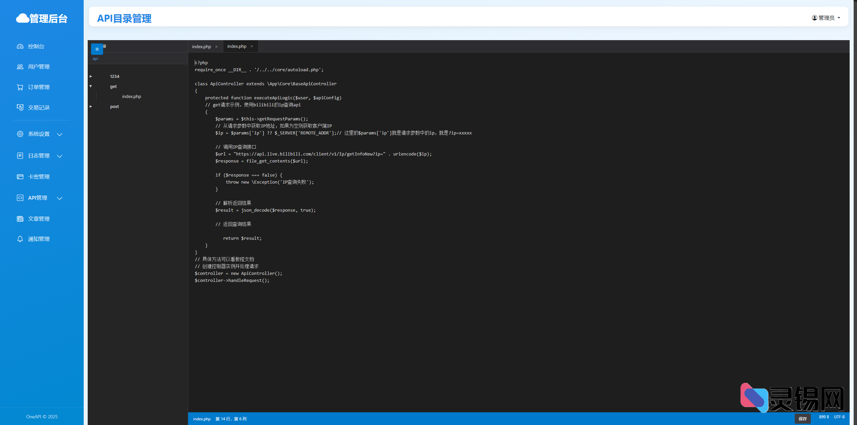Click the 卡密管理 card icon
This screenshot has width=857, height=425.
tap(20, 177)
